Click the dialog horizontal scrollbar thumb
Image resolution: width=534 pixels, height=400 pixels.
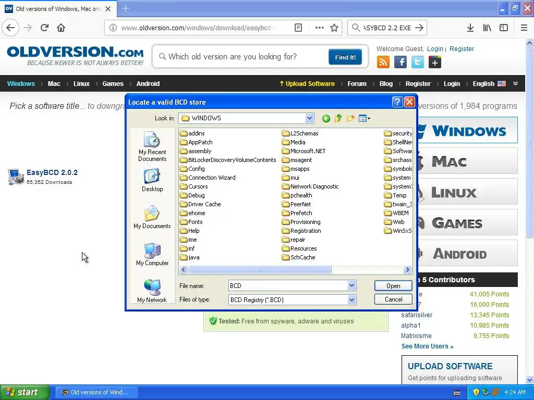click(x=259, y=270)
